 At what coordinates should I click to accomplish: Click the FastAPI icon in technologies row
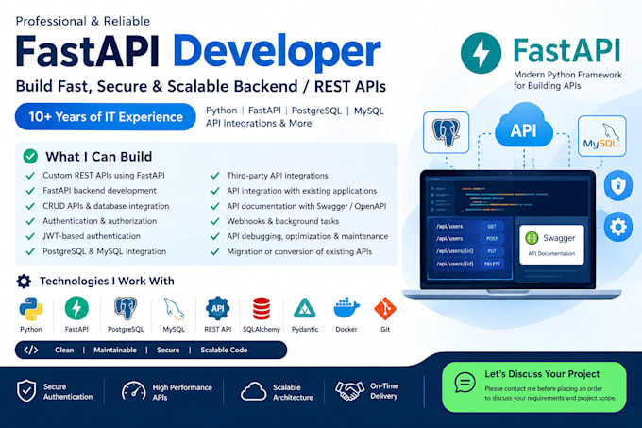pyautogui.click(x=76, y=308)
